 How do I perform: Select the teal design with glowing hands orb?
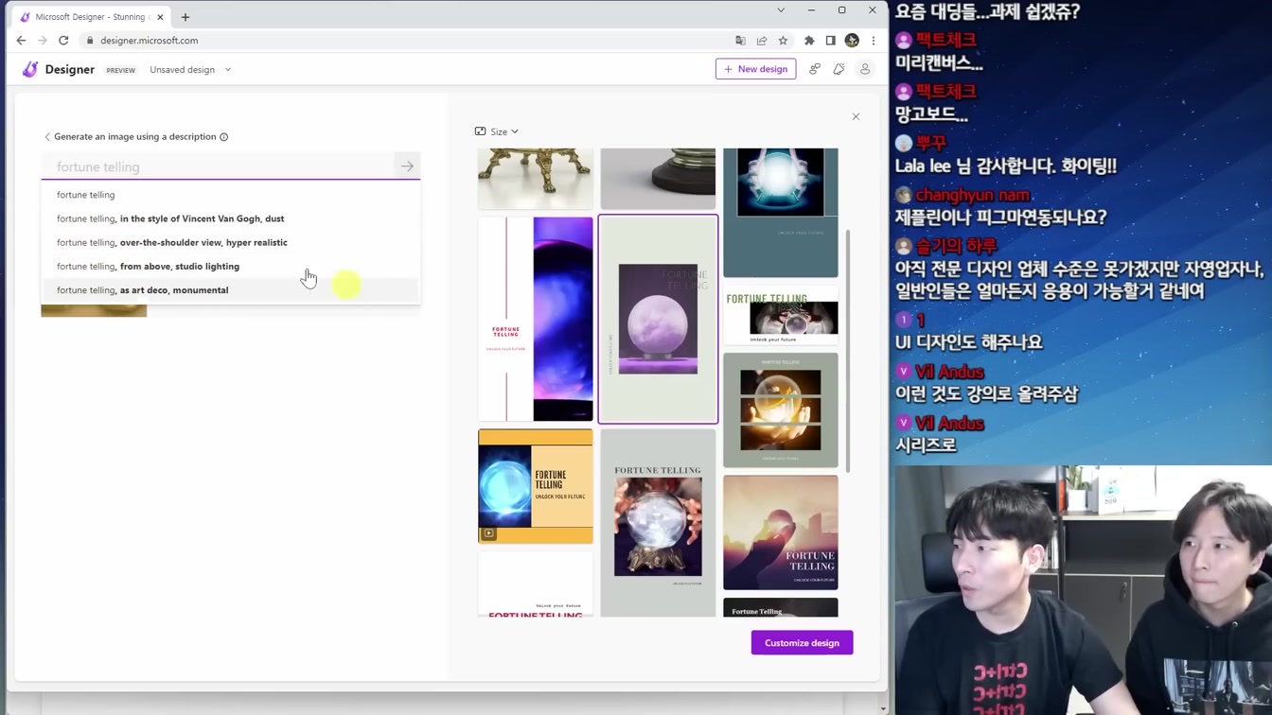[x=781, y=213]
